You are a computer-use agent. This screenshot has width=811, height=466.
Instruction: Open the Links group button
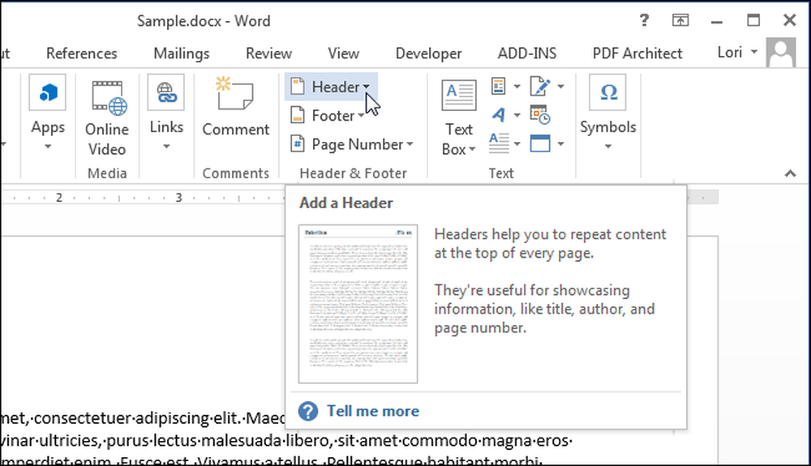pyautogui.click(x=166, y=113)
